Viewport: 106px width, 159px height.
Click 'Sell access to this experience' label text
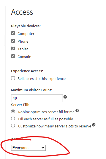click(41, 79)
